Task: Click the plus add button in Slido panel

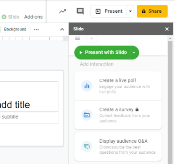Action: pyautogui.click(x=92, y=39)
